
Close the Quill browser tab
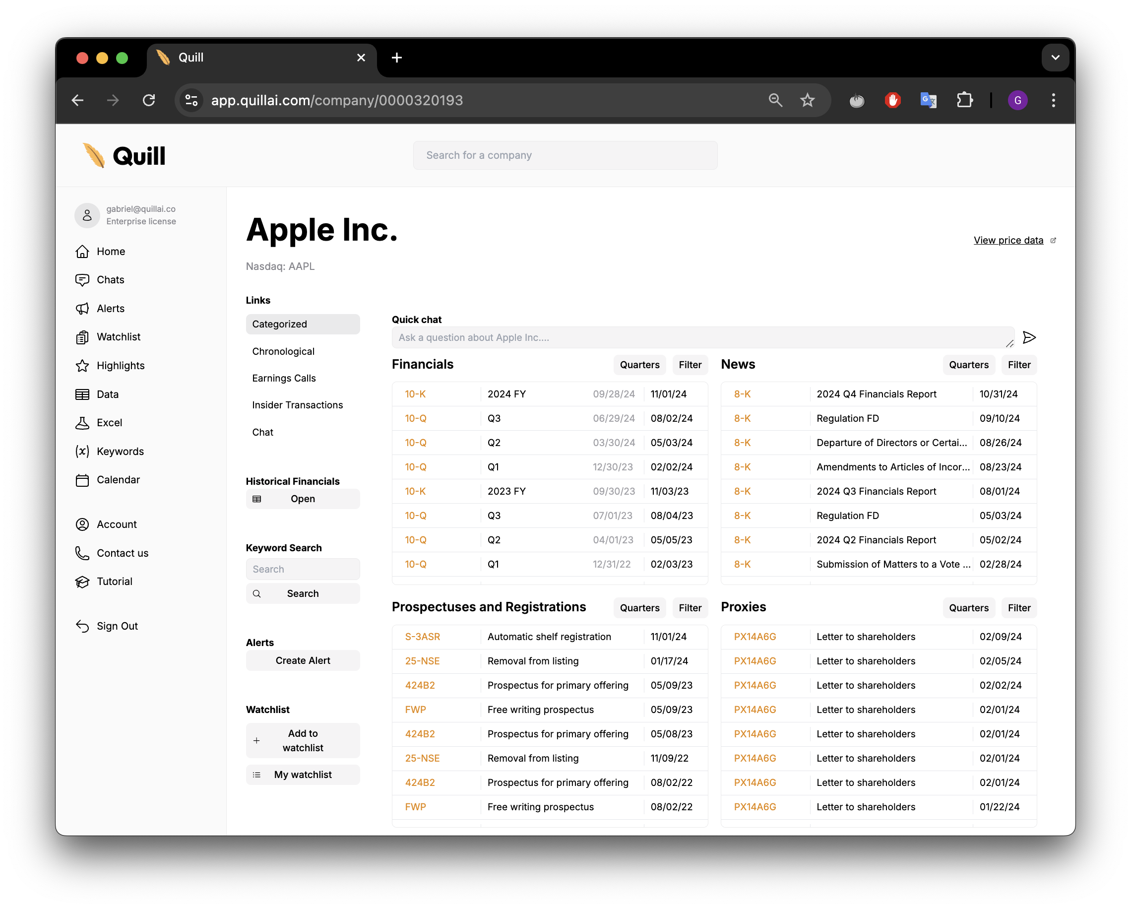pos(361,58)
